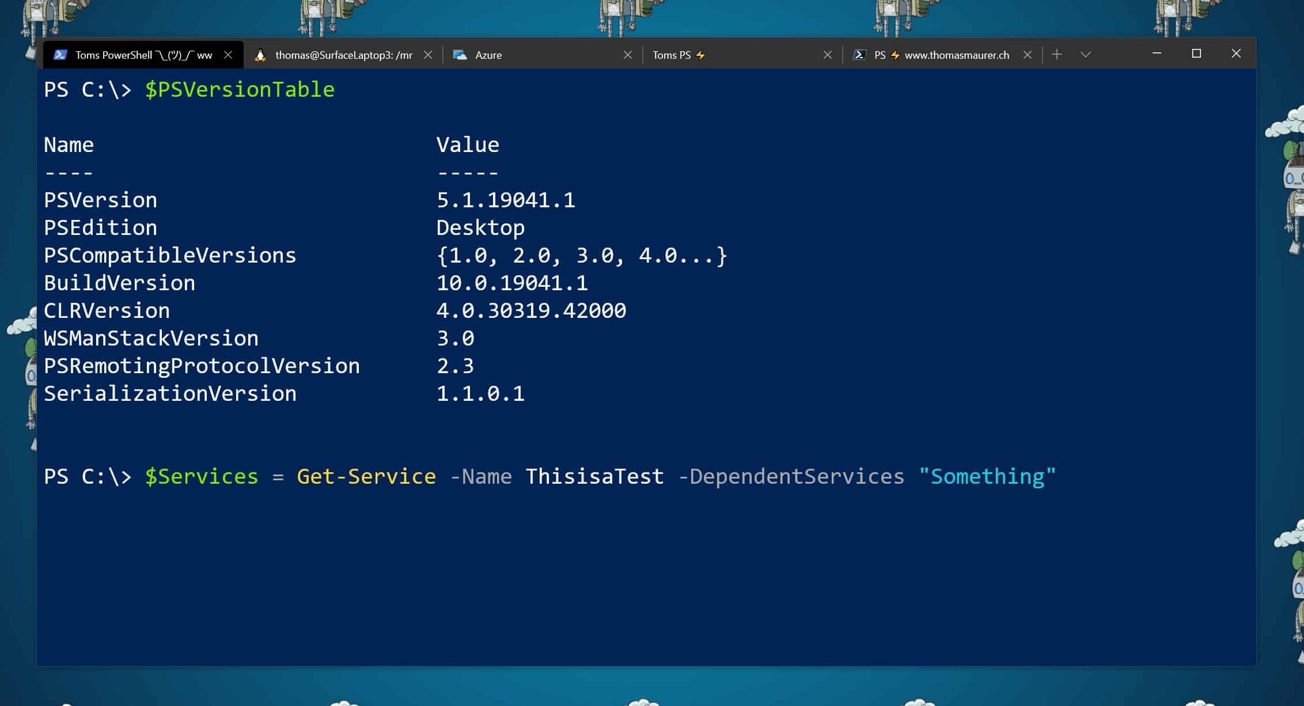Select the $PSVersionTable command text
This screenshot has height=706, width=1304.
239,89
